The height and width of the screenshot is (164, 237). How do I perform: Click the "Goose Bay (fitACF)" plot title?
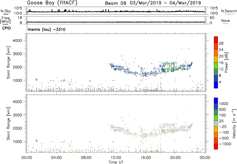pos(52,3)
